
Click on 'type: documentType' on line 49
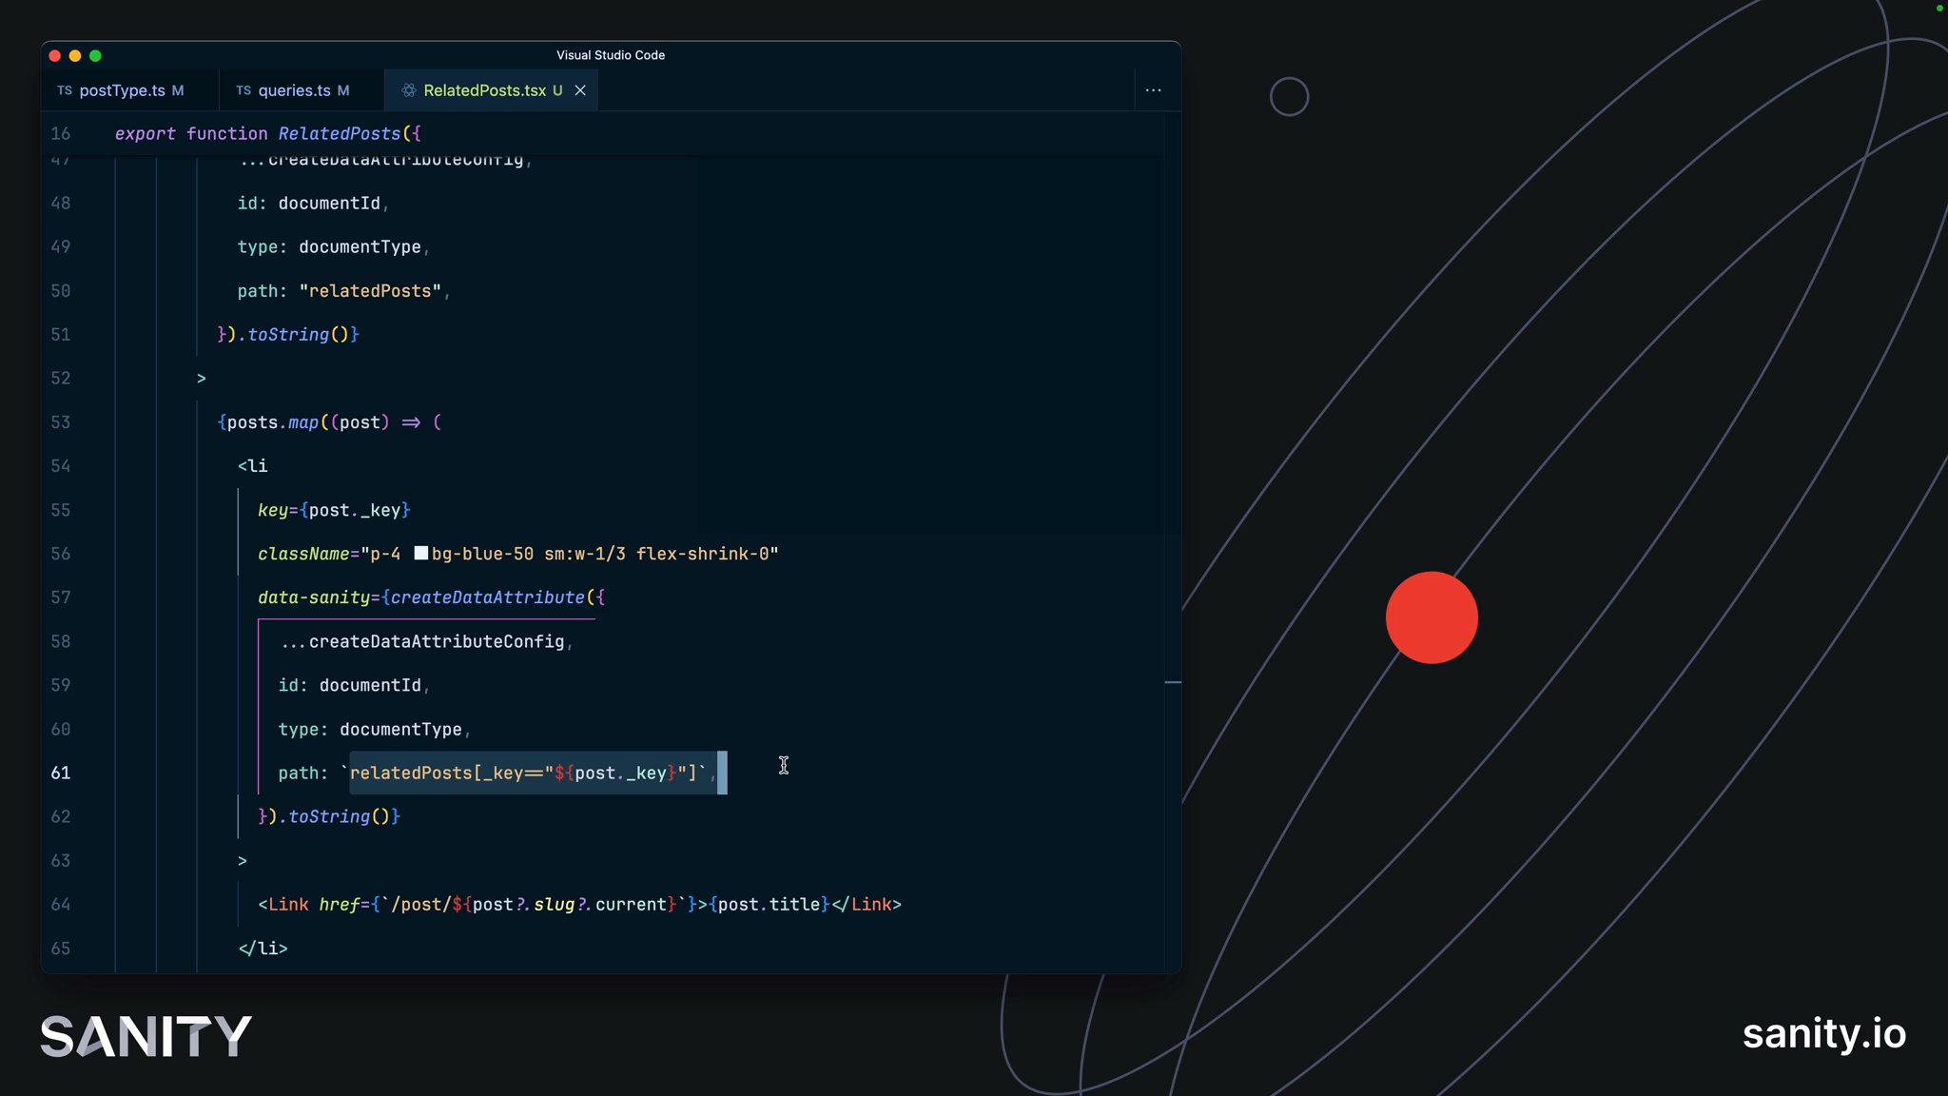click(329, 246)
